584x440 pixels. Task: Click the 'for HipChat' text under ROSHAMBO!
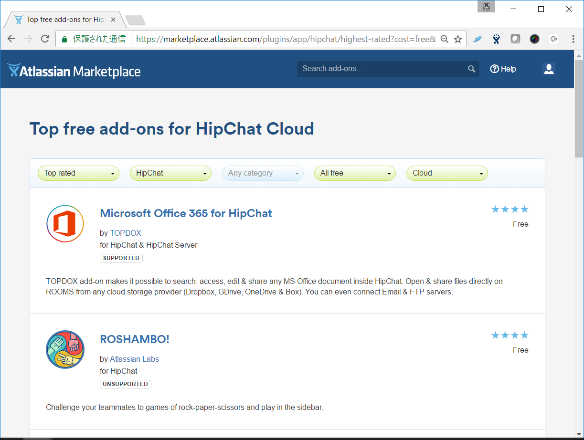tap(118, 371)
